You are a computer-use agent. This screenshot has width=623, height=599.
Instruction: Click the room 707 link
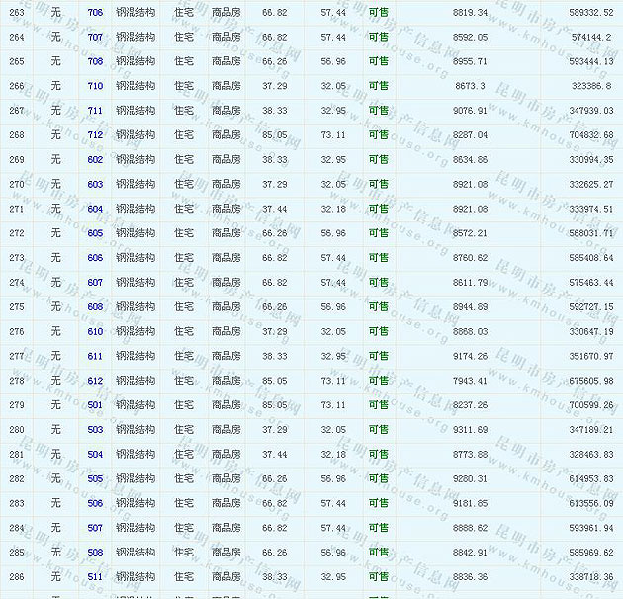pos(95,37)
